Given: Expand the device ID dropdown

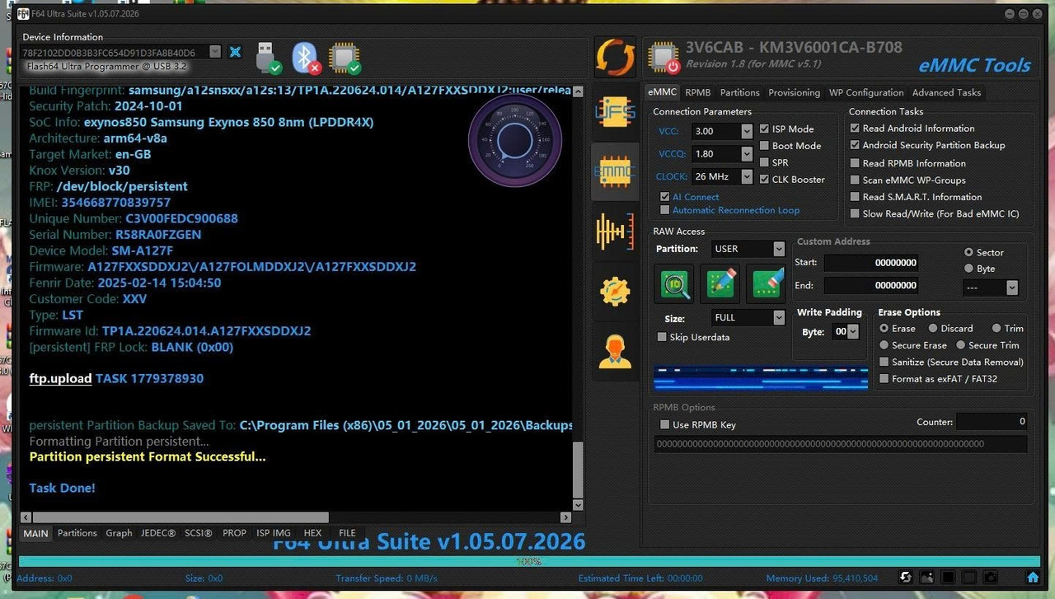Looking at the screenshot, I should coord(215,52).
